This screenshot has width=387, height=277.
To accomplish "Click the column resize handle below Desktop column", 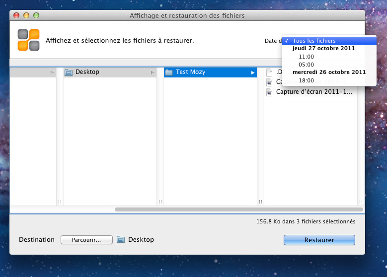I will (x=160, y=202).
